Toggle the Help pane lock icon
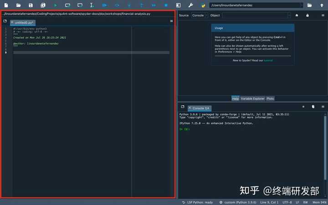Screen dimensions: 328x205 pos(307,15)
